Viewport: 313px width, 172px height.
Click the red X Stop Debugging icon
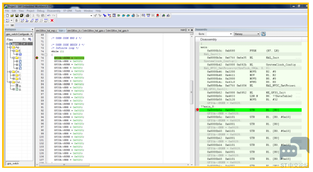[52, 20]
